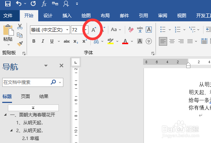This screenshot has height=143, width=211.
Task: Open bullet library dropdown arrow
Action: click(170, 30)
